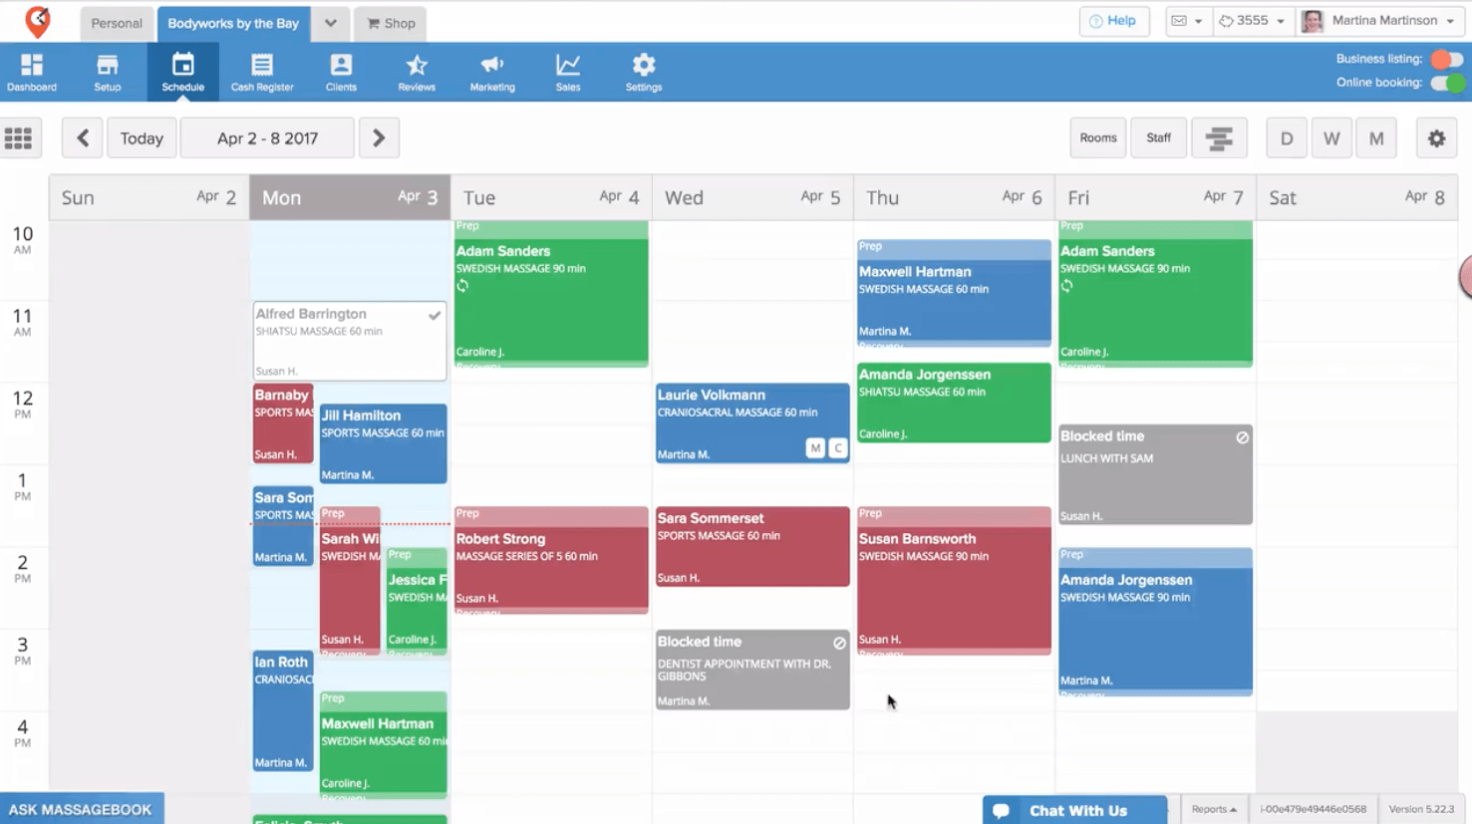This screenshot has height=824, width=1472.
Task: Expand the Reports menu in footer
Action: [1214, 809]
